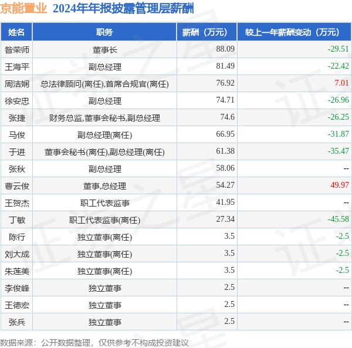Click salary value 54.27

point(225,185)
